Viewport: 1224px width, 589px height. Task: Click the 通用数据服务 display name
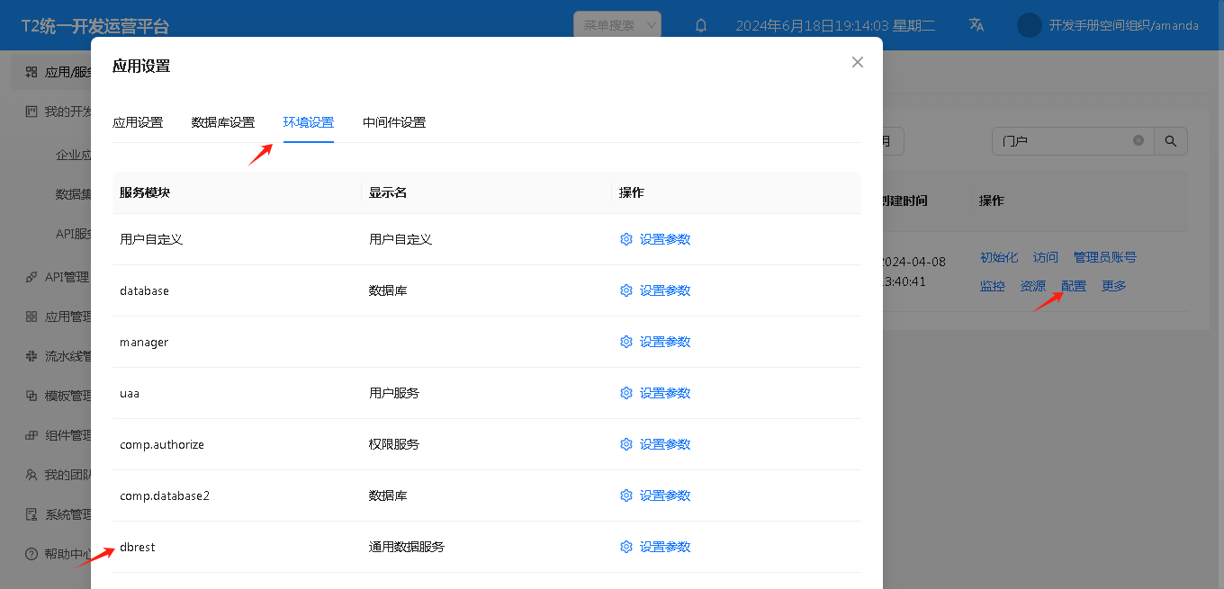(407, 547)
